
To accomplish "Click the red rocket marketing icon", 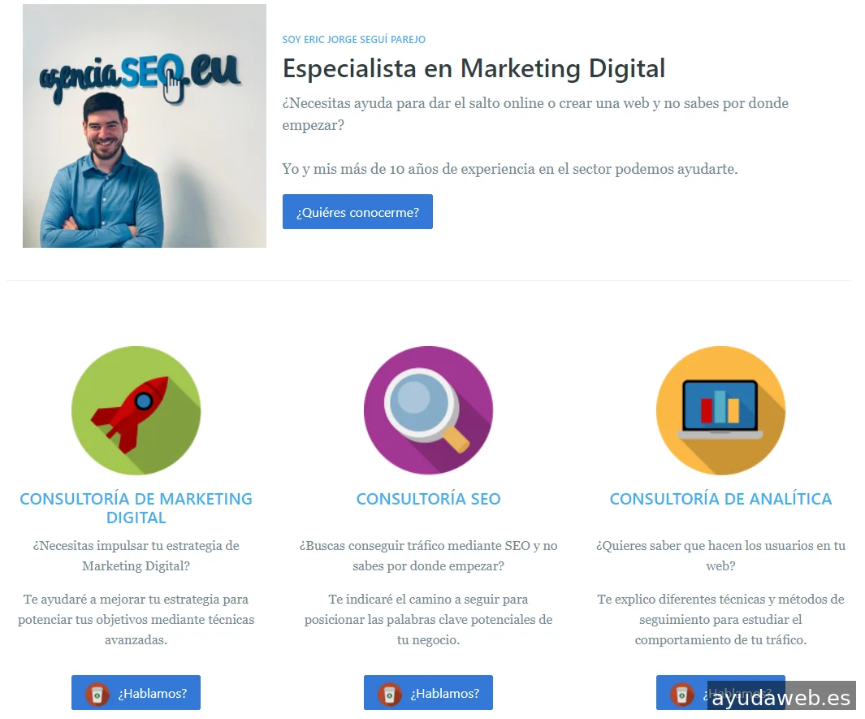I will [136, 410].
